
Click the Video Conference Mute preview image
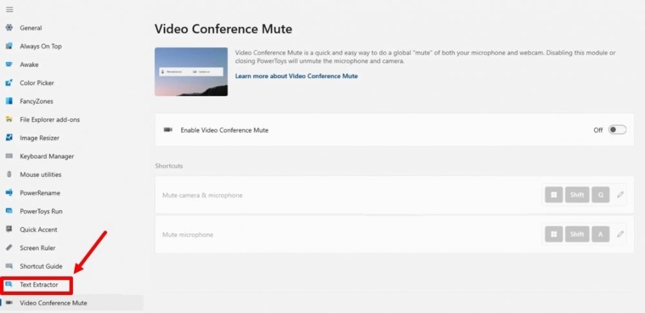click(191, 72)
